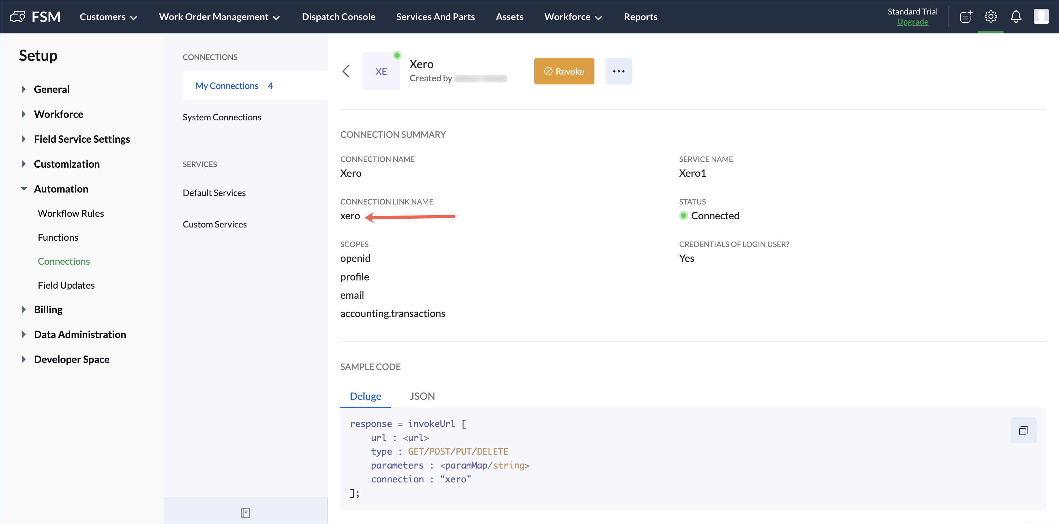Screen dimensions: 1059x524
Task: Open Field Updates under Automation
Action: click(66, 285)
